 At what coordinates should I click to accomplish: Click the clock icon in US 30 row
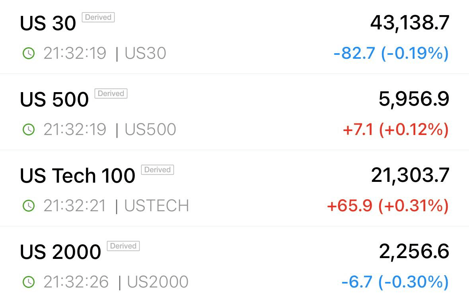(x=29, y=54)
